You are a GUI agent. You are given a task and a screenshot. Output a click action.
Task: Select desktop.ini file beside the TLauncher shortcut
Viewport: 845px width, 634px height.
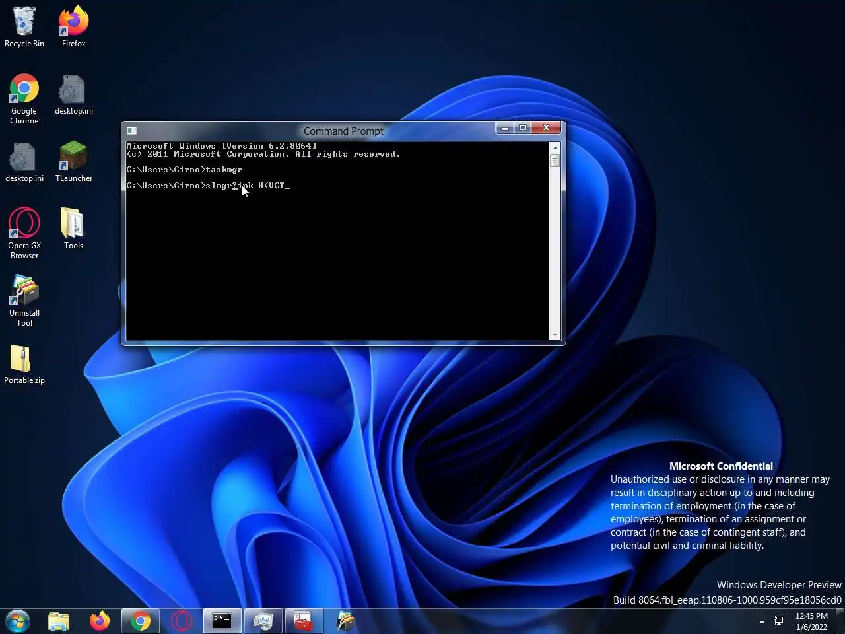pos(24,162)
